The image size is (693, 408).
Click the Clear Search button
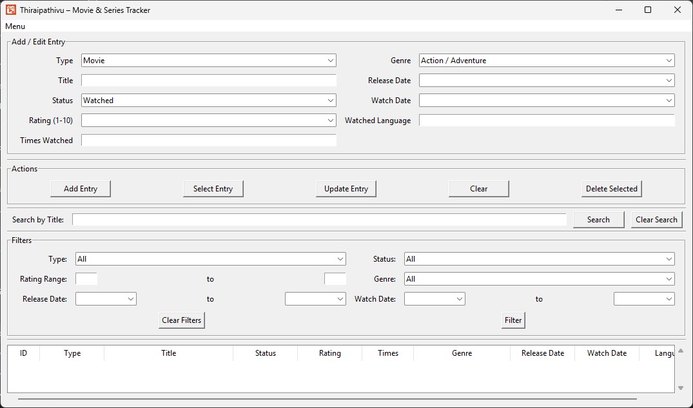tap(656, 220)
